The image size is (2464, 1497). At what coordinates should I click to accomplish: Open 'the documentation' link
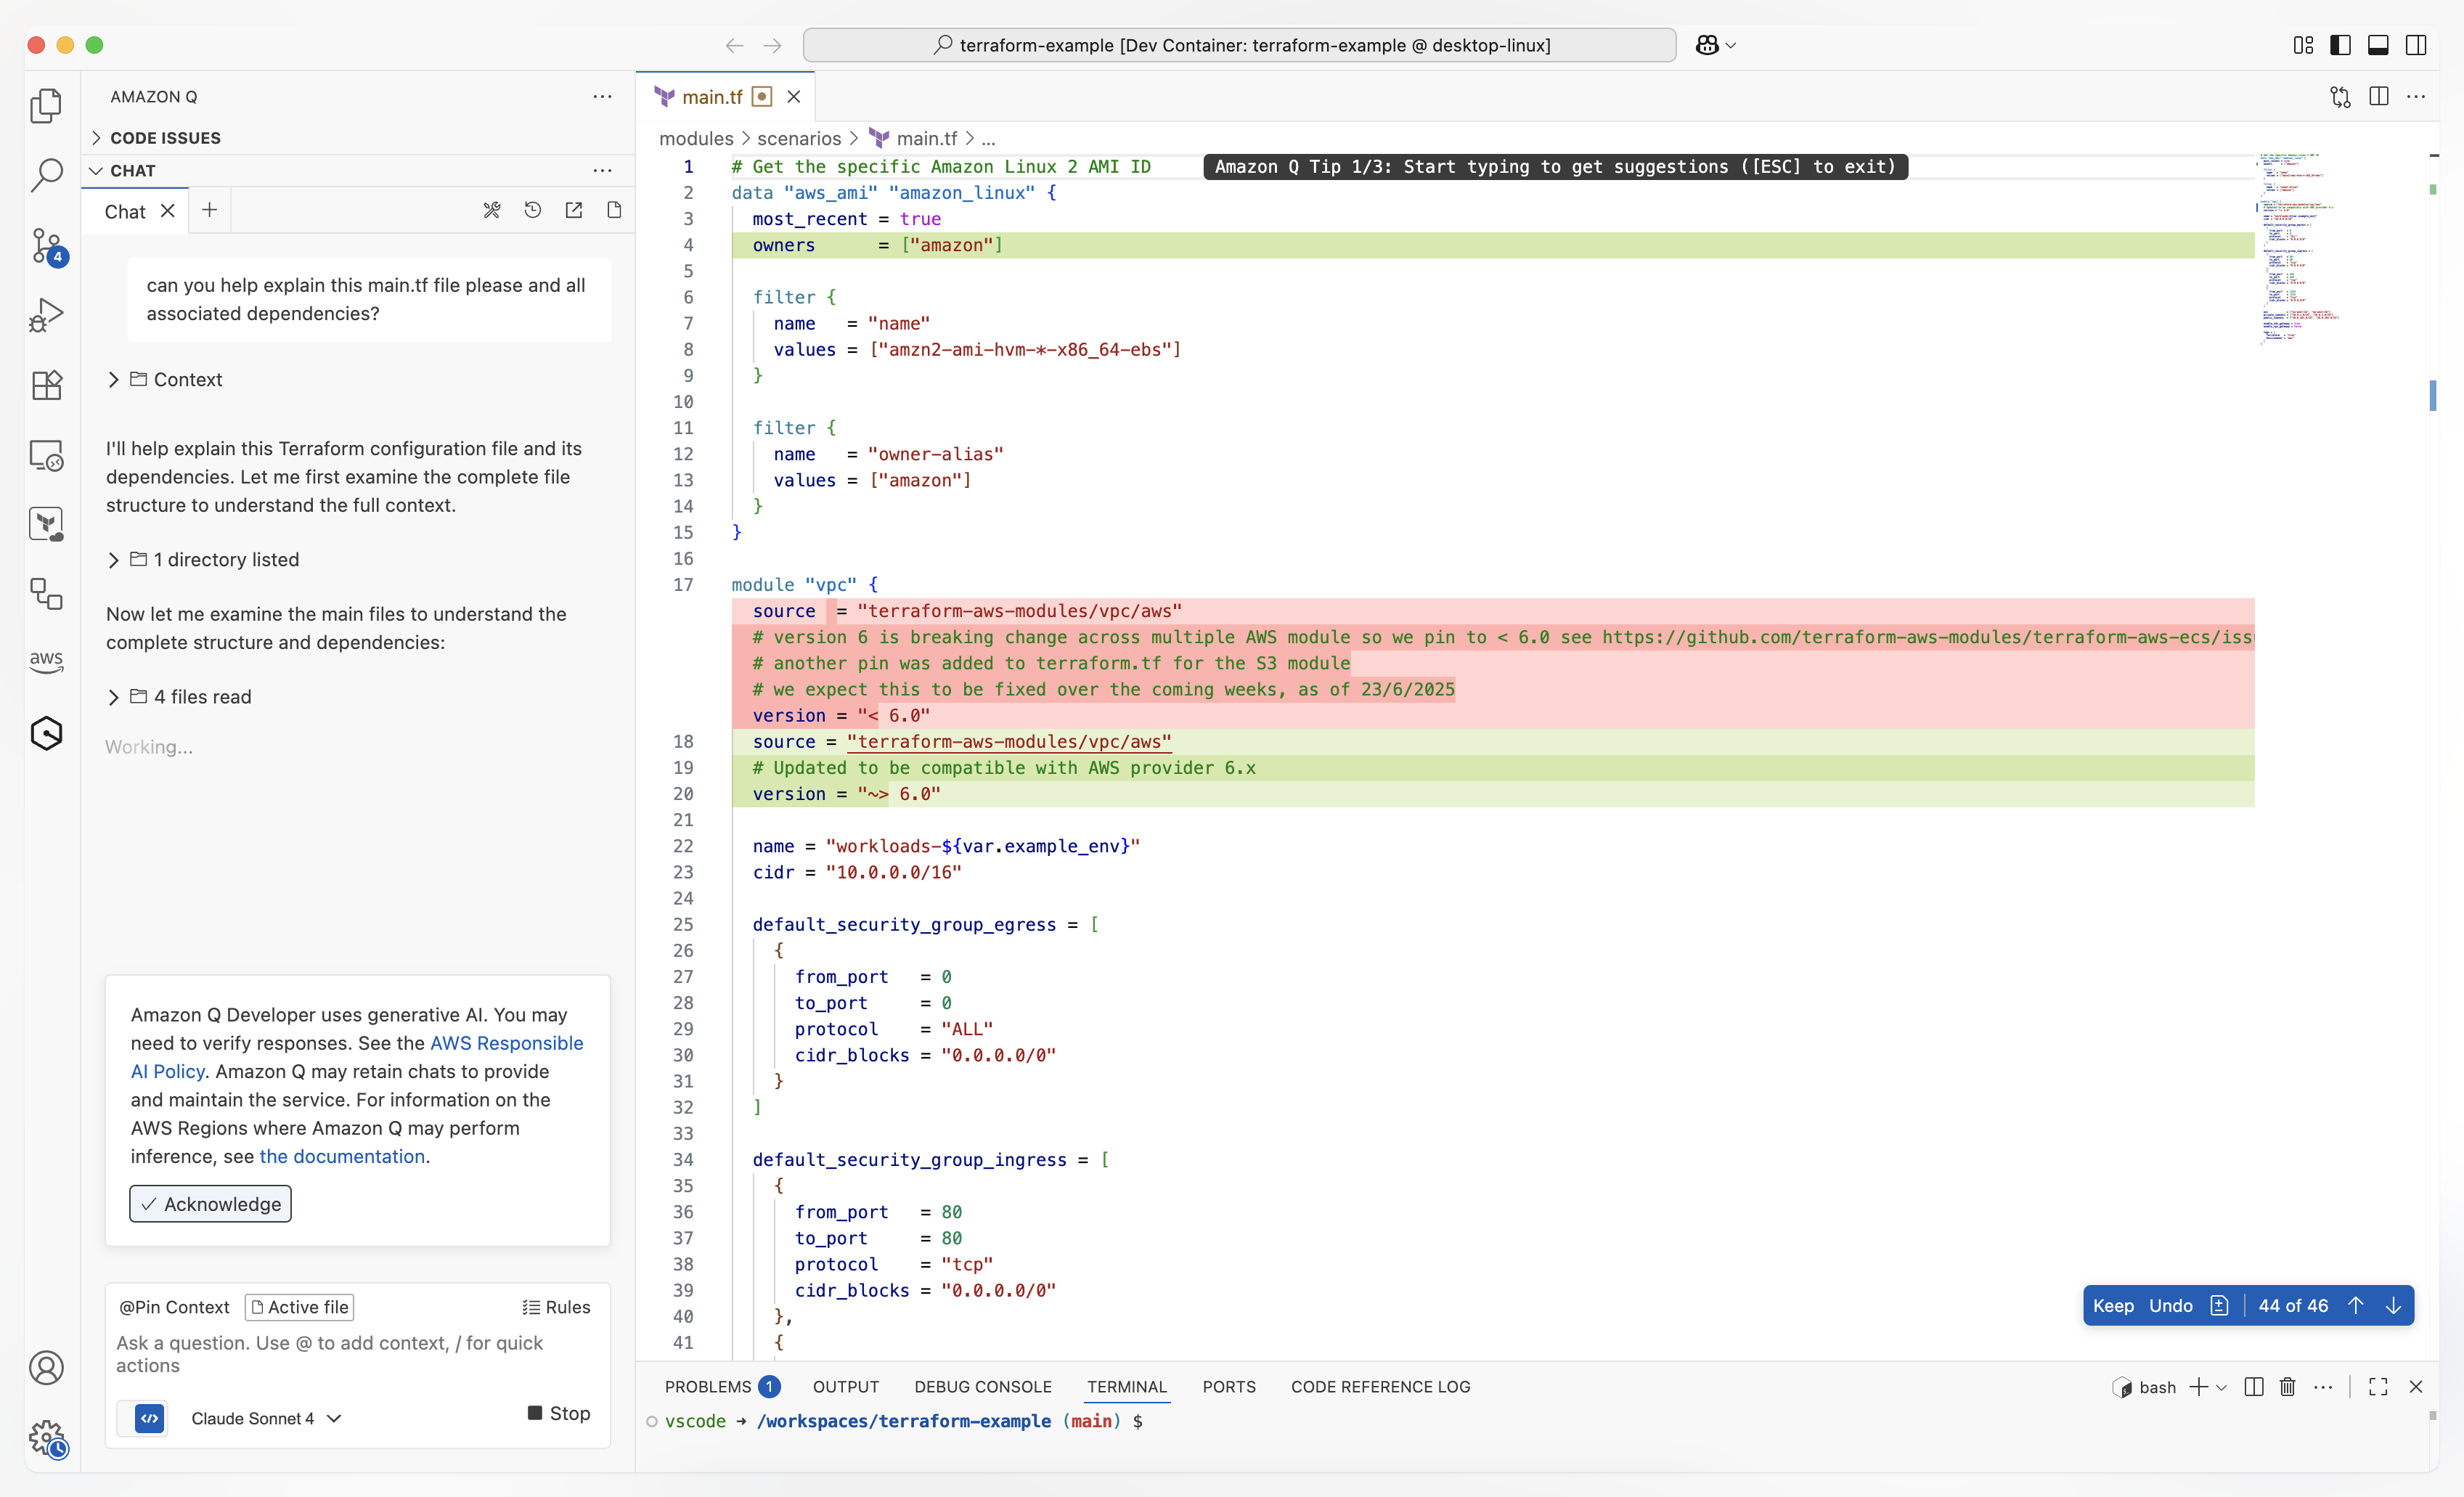(342, 1156)
